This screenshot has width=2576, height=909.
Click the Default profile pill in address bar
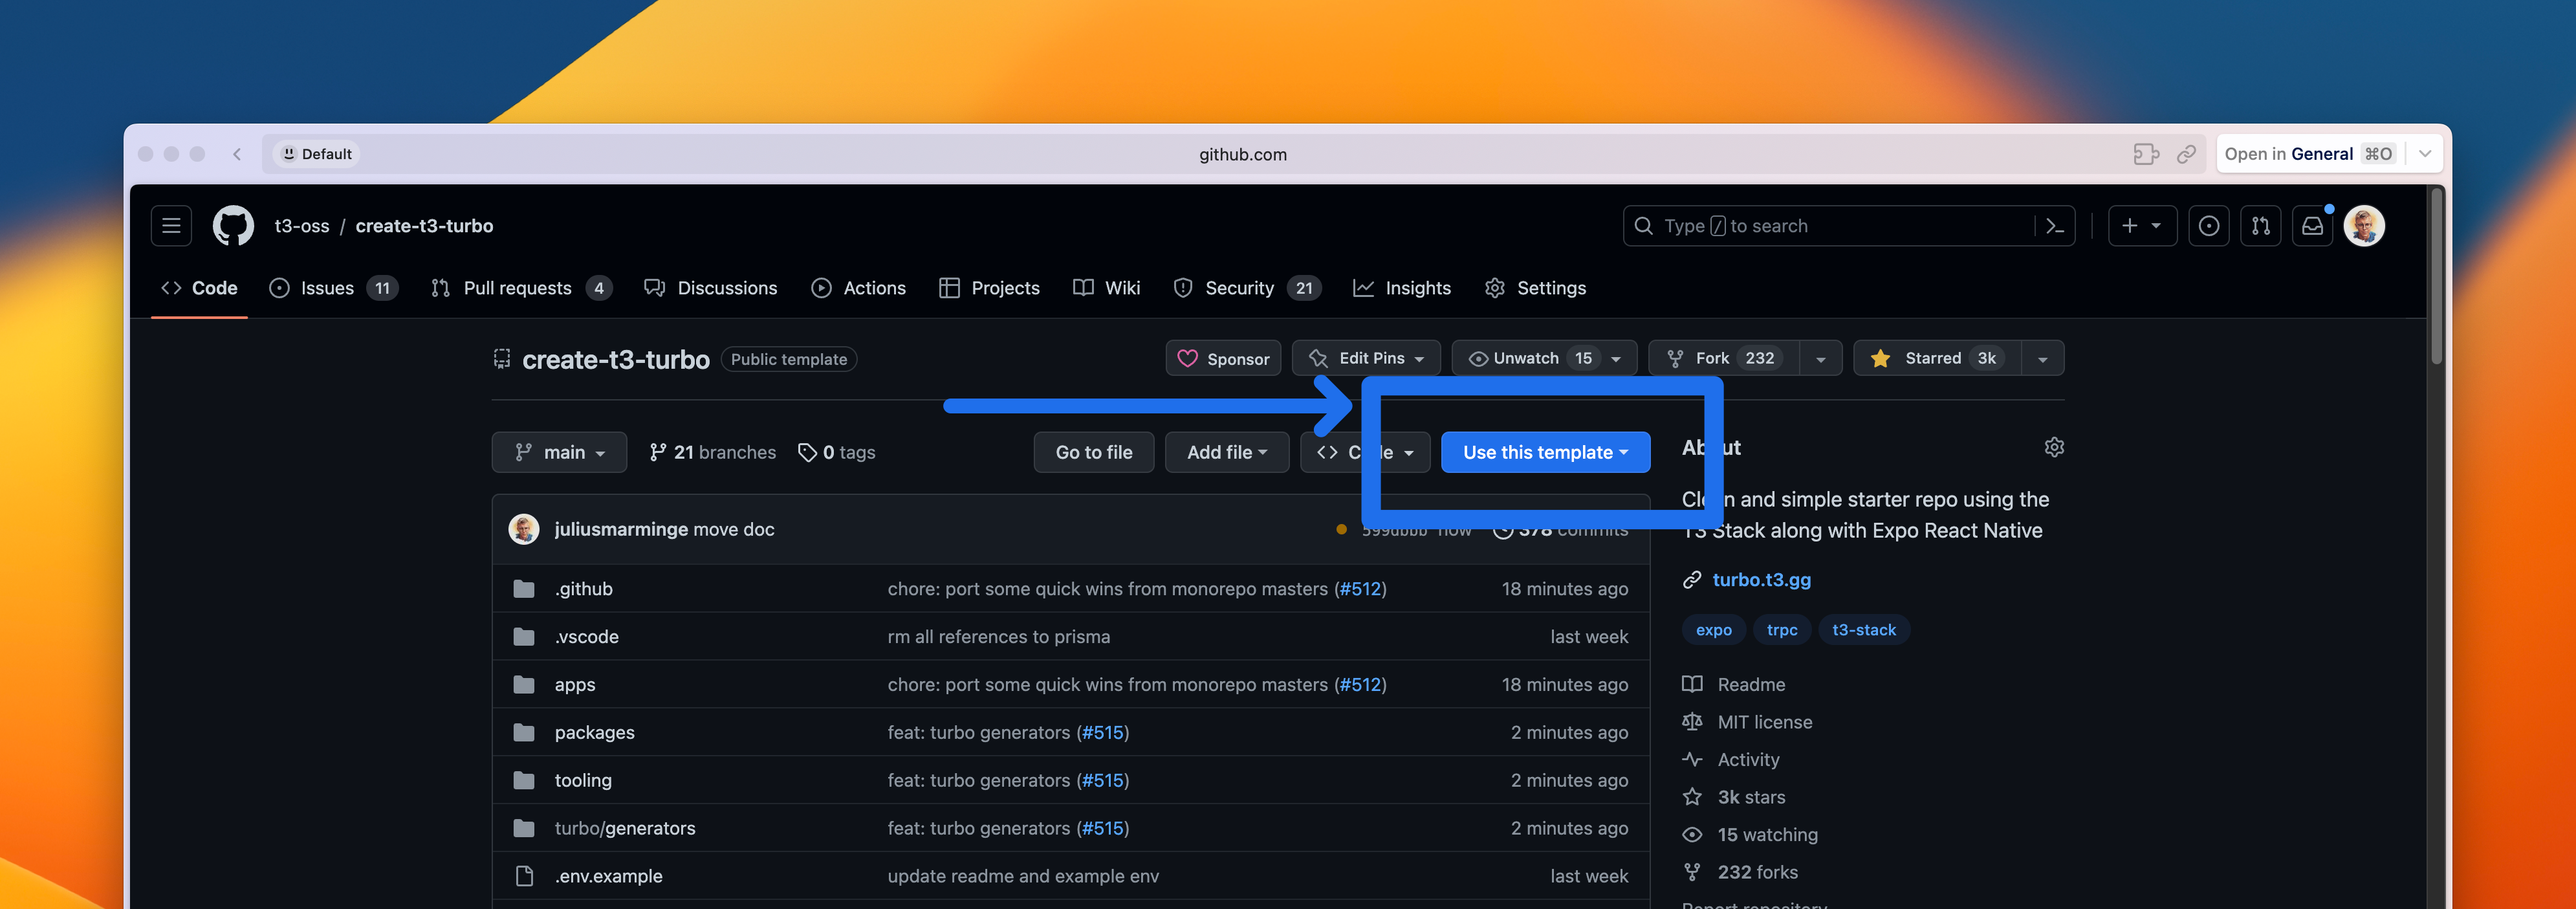[x=317, y=154]
